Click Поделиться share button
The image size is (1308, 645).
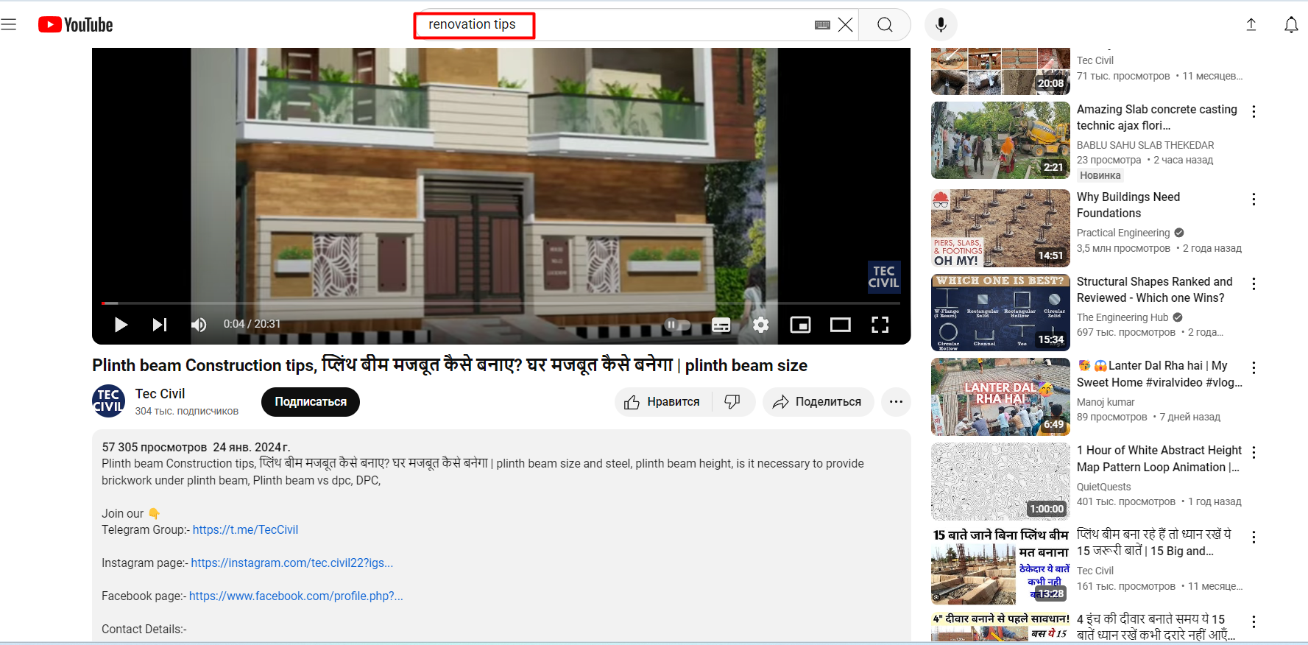pyautogui.click(x=818, y=402)
